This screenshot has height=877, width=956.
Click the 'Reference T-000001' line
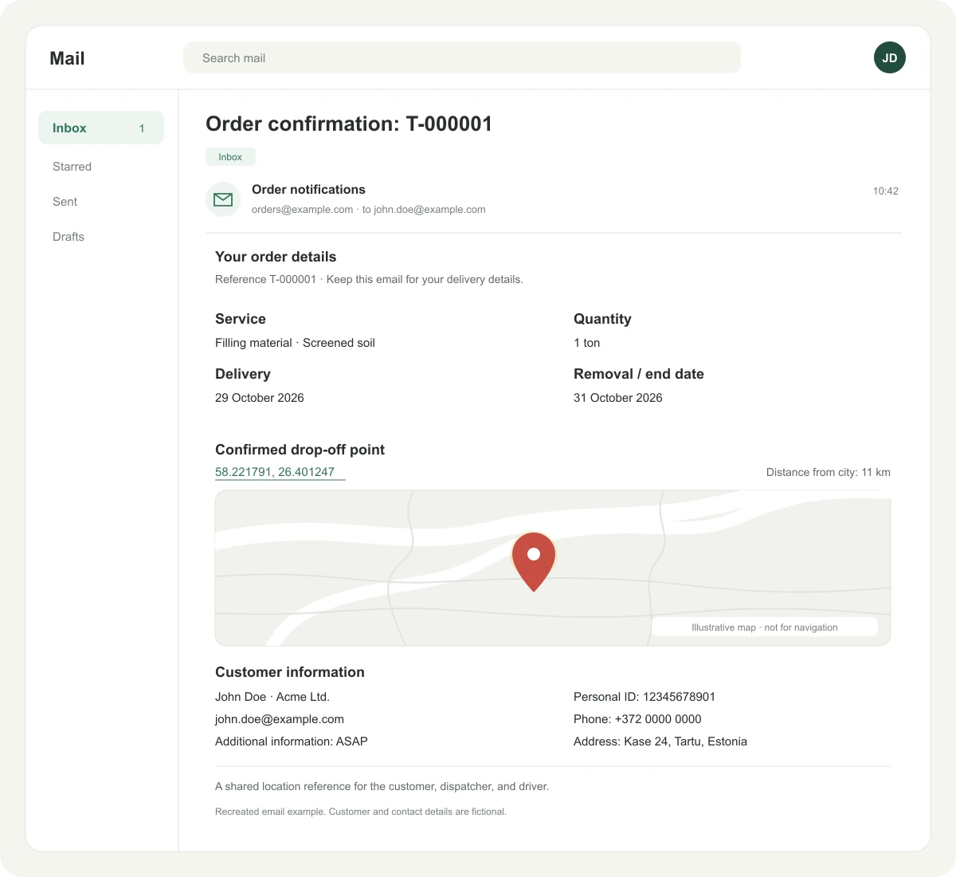(x=369, y=280)
